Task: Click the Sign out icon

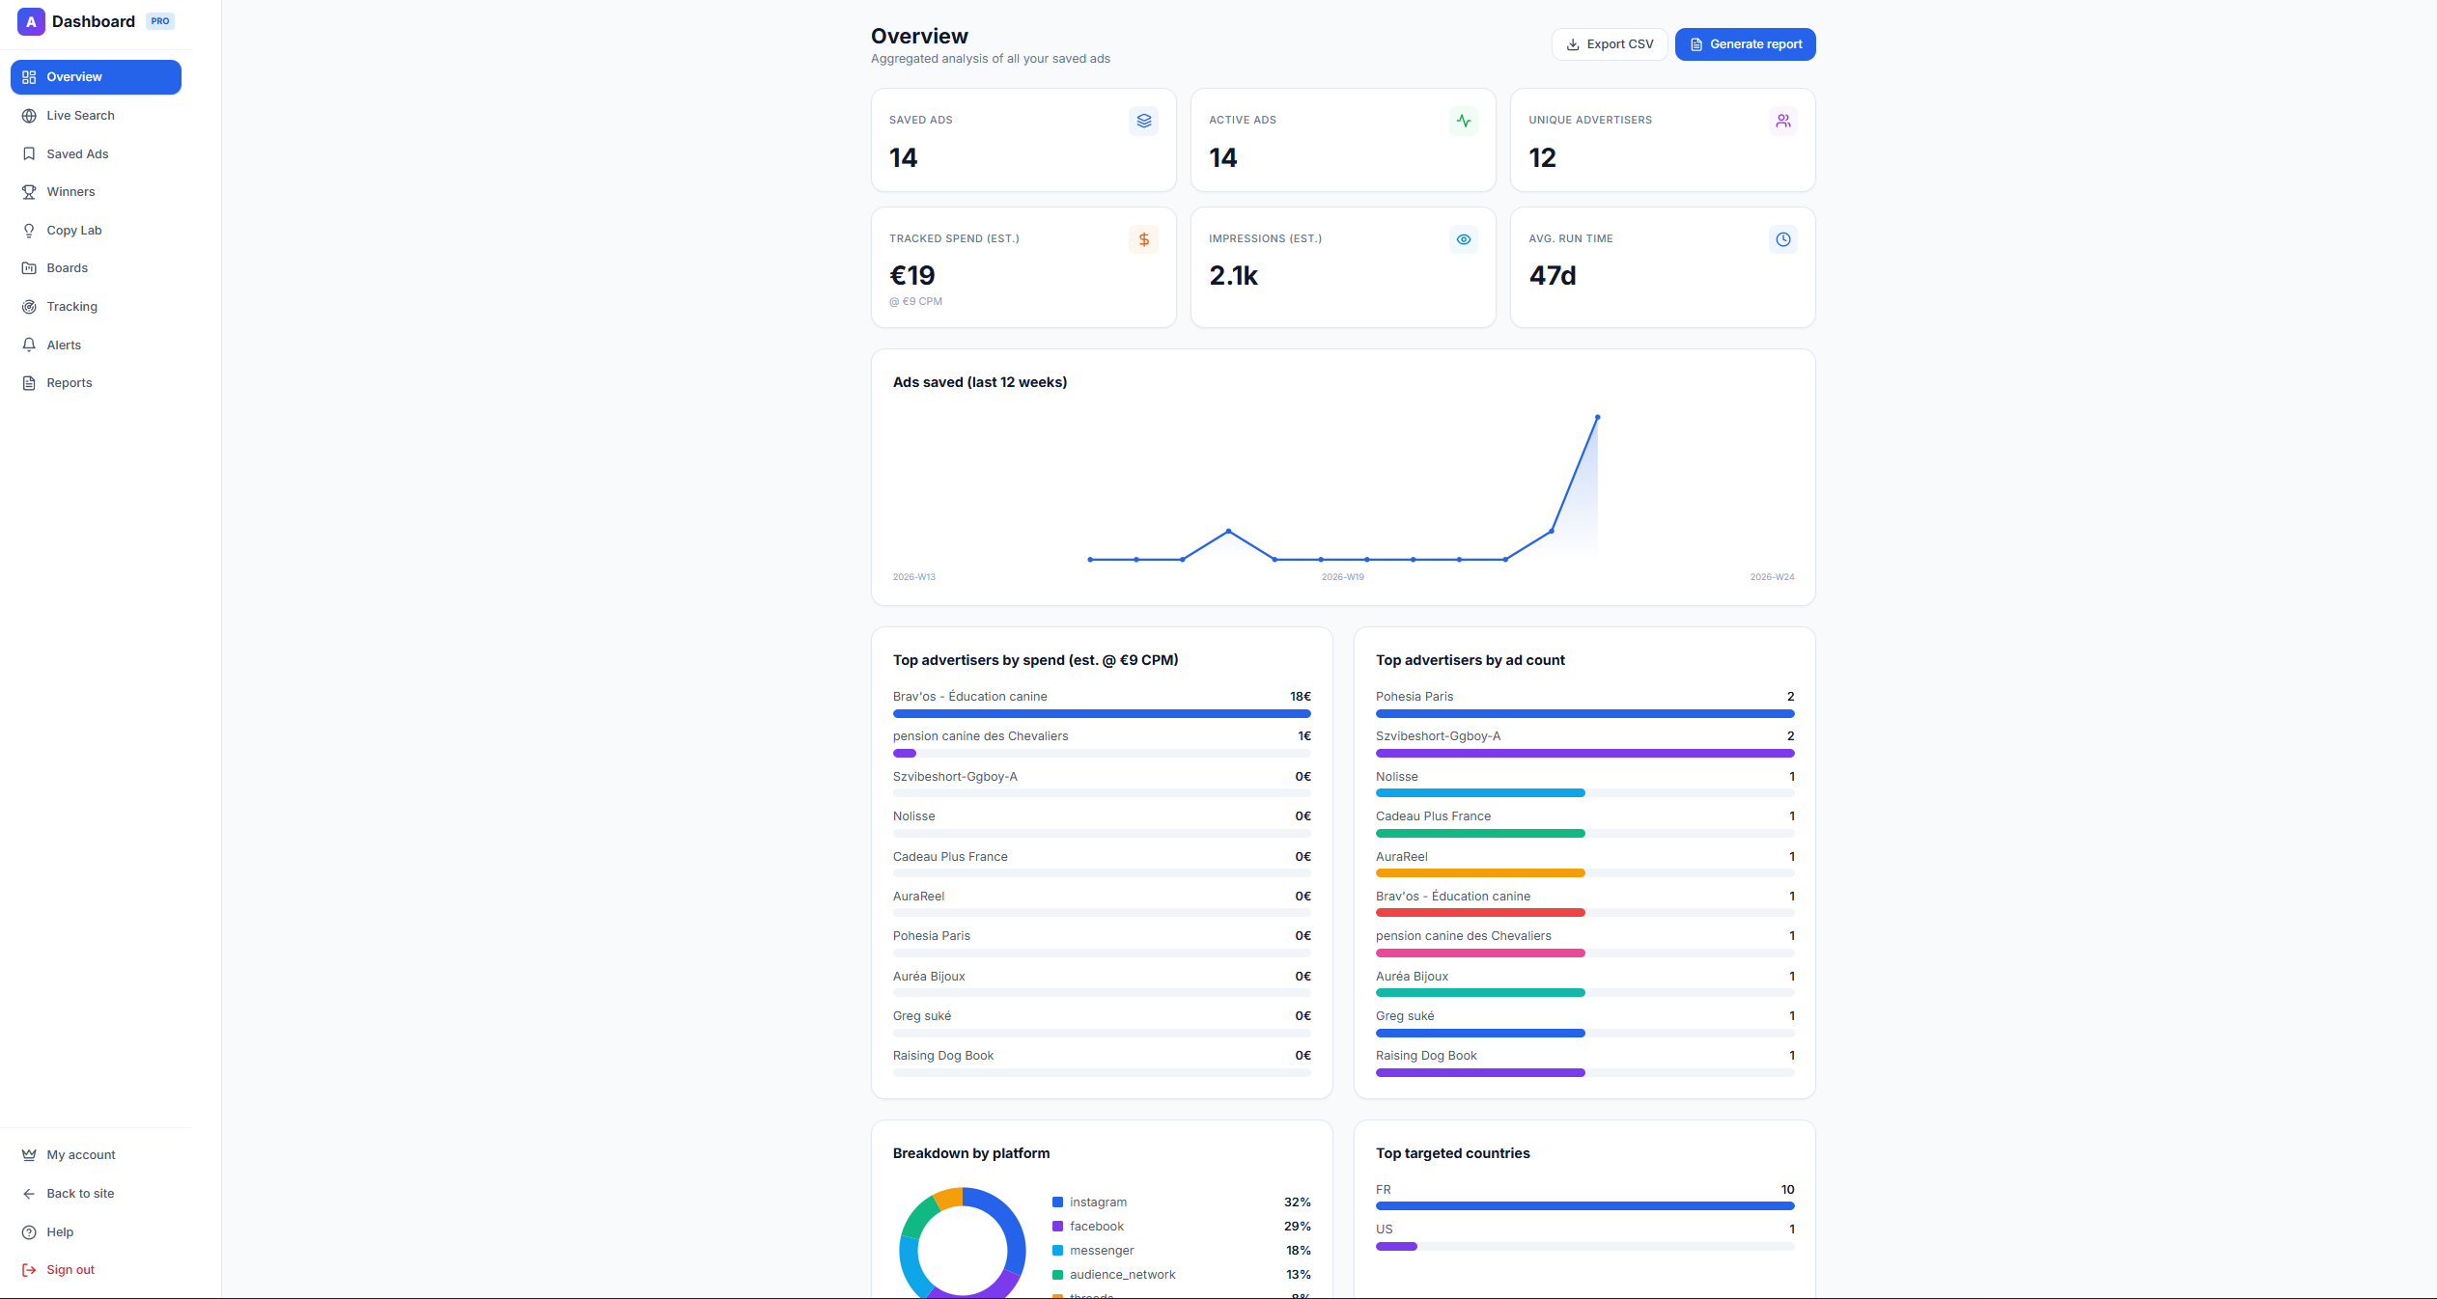Action: click(29, 1270)
